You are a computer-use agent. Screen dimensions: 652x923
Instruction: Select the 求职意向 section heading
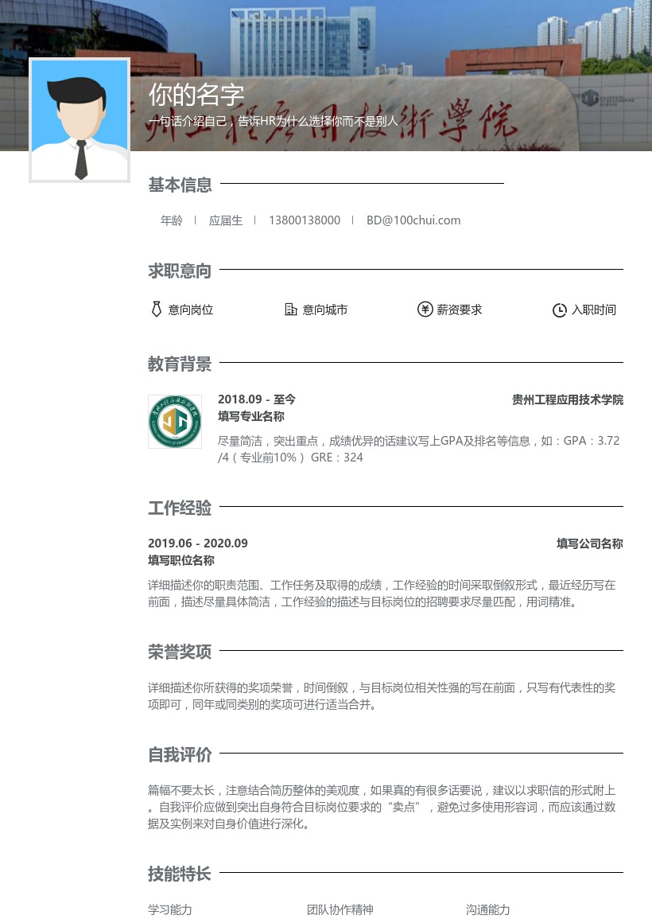tap(180, 271)
